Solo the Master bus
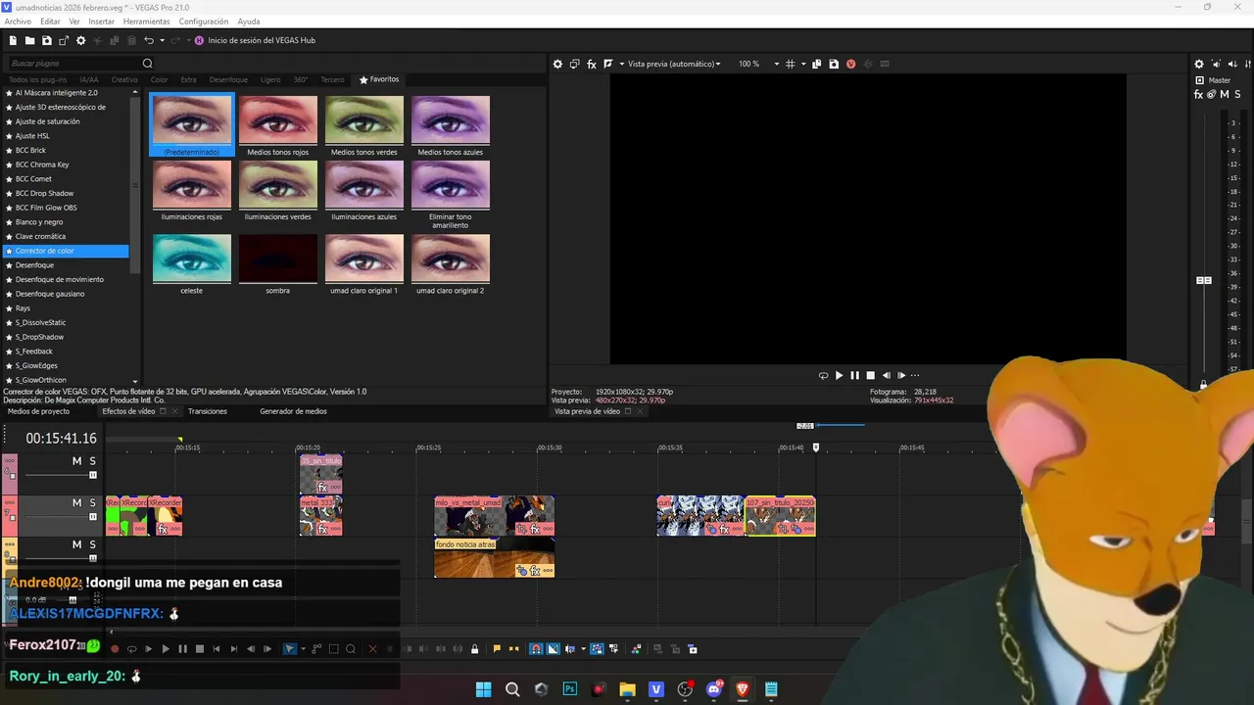The height and width of the screenshot is (705, 1254). [1237, 94]
